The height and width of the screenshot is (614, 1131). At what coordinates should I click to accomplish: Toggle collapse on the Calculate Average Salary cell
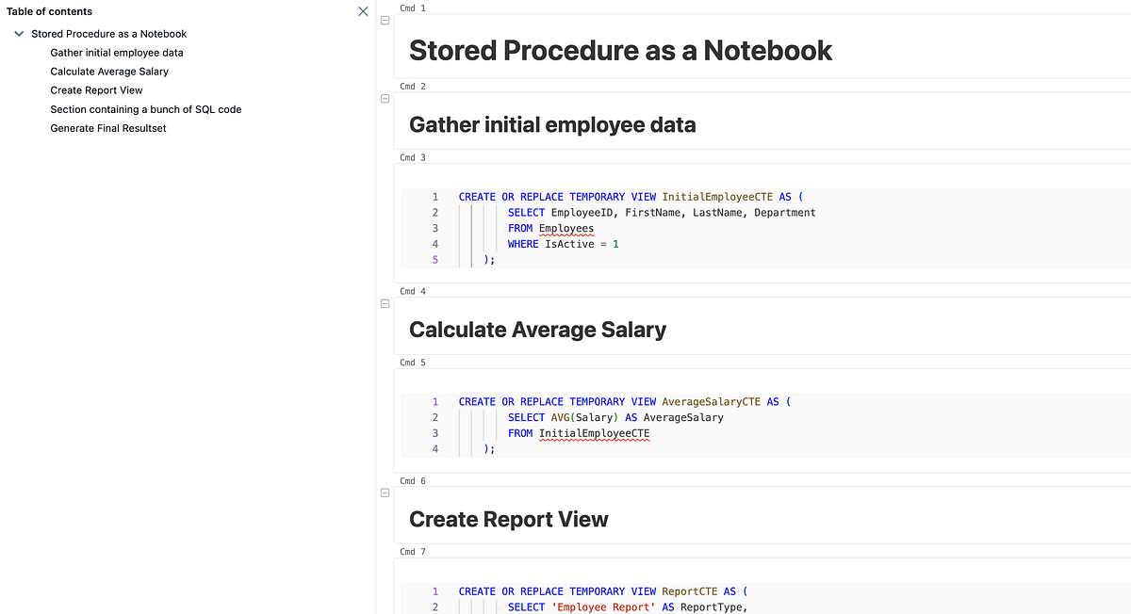point(385,303)
